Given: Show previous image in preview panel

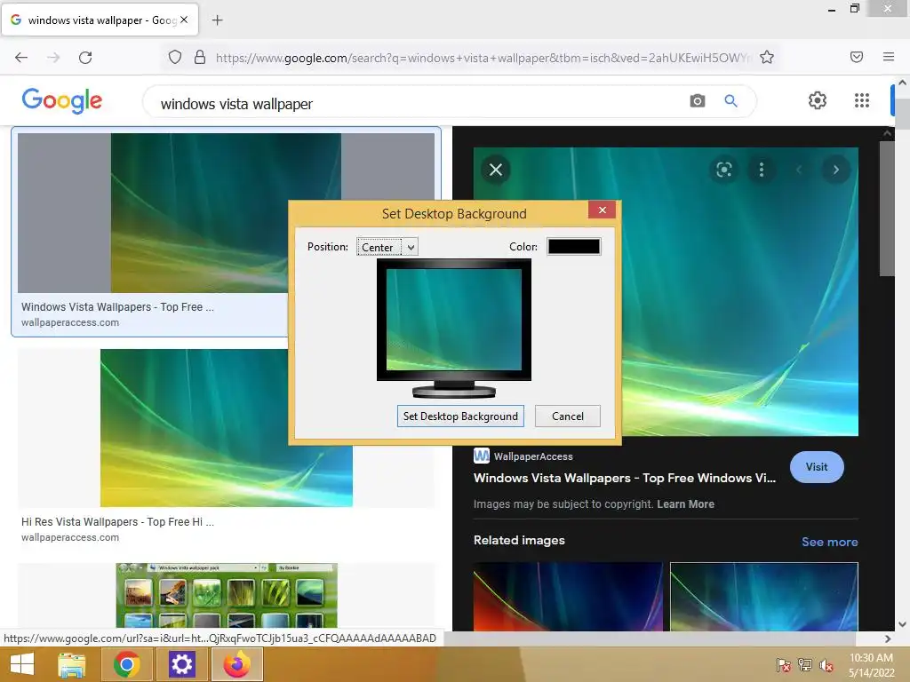Looking at the screenshot, I should click(799, 170).
